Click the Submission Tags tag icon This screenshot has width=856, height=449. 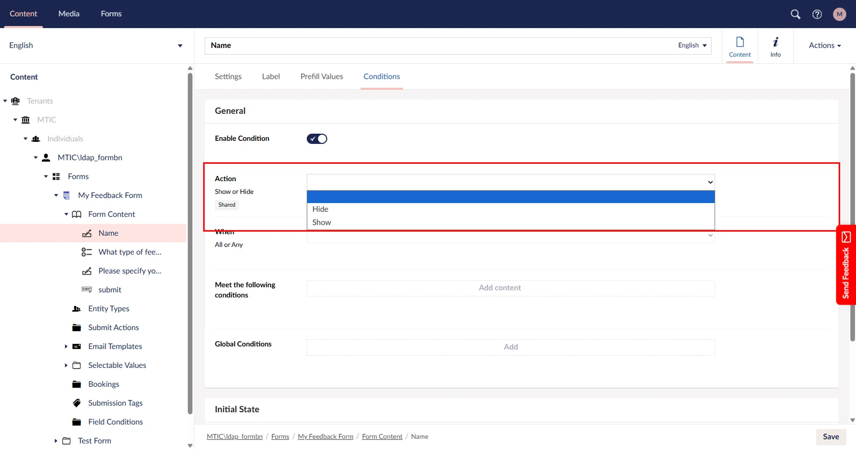(77, 403)
